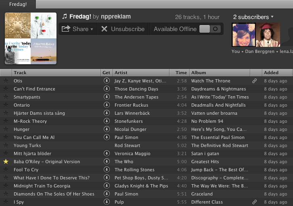Image resolution: width=293 pixels, height=206 pixels.
Task: Star the track Smartypants
Action: coord(6,97)
